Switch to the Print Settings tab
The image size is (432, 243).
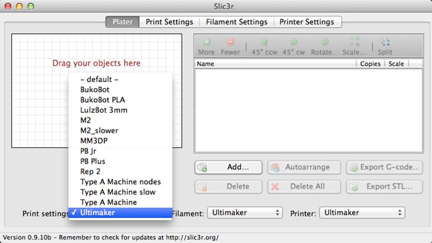coord(169,22)
